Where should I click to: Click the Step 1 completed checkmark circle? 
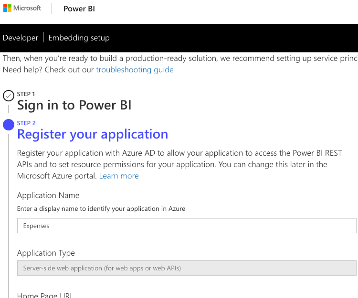[x=8, y=96]
